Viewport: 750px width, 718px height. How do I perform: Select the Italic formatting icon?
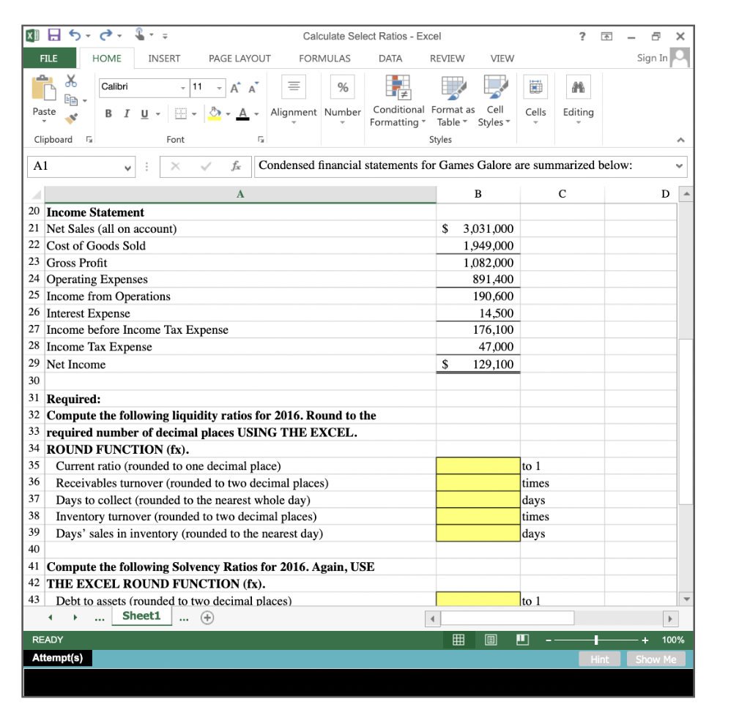click(x=126, y=113)
